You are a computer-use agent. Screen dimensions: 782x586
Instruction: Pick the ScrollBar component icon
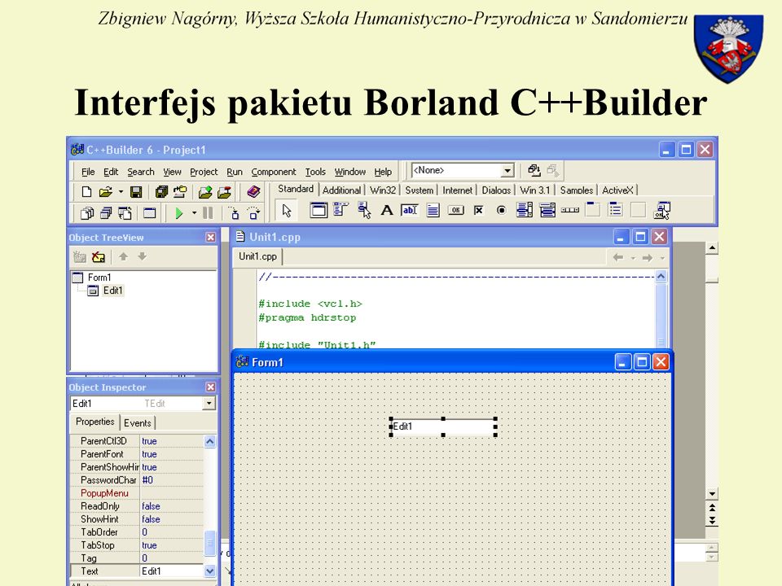coord(570,210)
